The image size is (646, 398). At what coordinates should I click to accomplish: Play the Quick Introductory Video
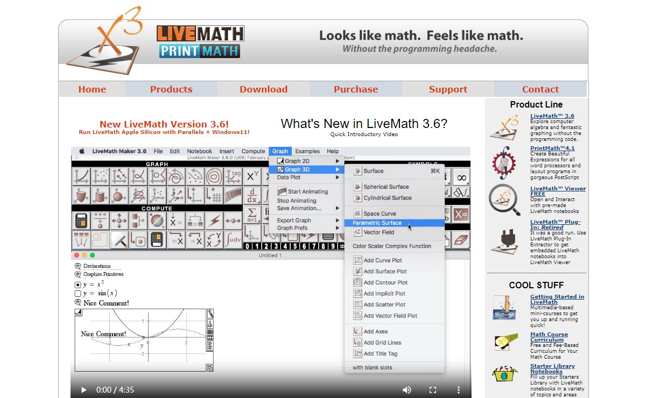coord(83,389)
